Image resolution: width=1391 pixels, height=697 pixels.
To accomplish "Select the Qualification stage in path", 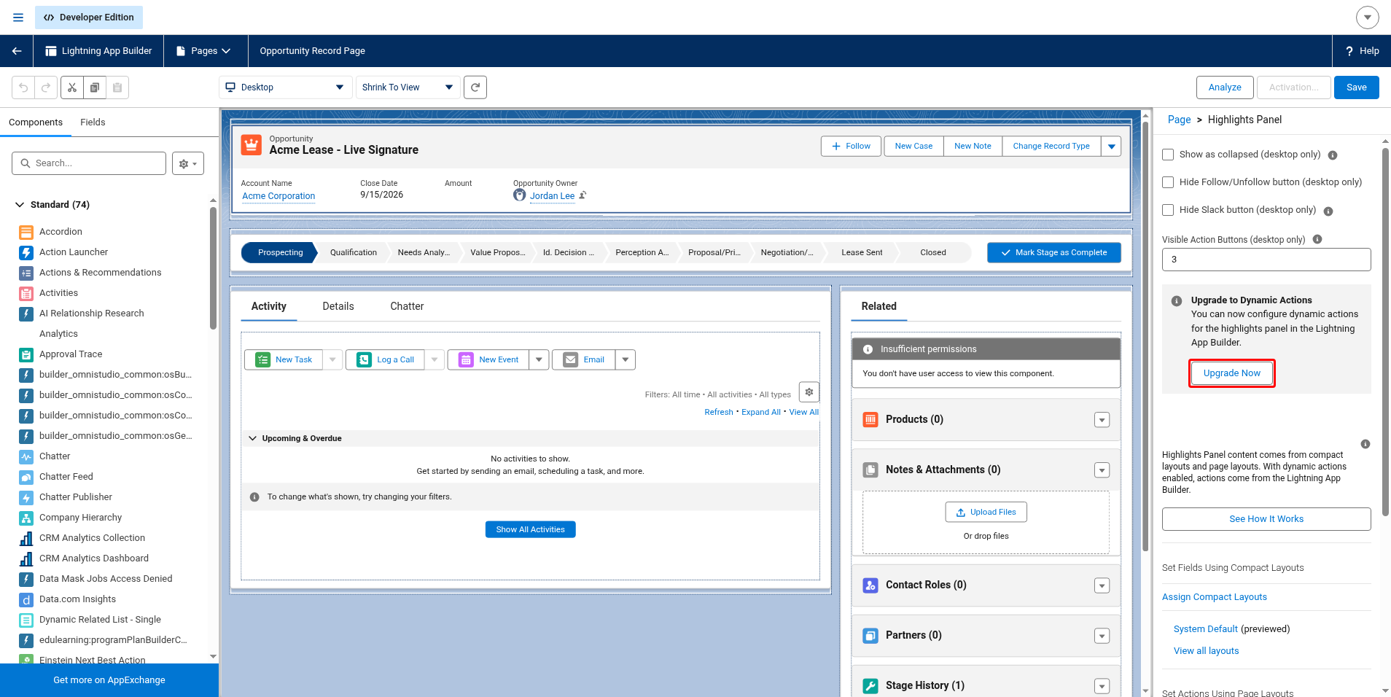I will (x=354, y=252).
